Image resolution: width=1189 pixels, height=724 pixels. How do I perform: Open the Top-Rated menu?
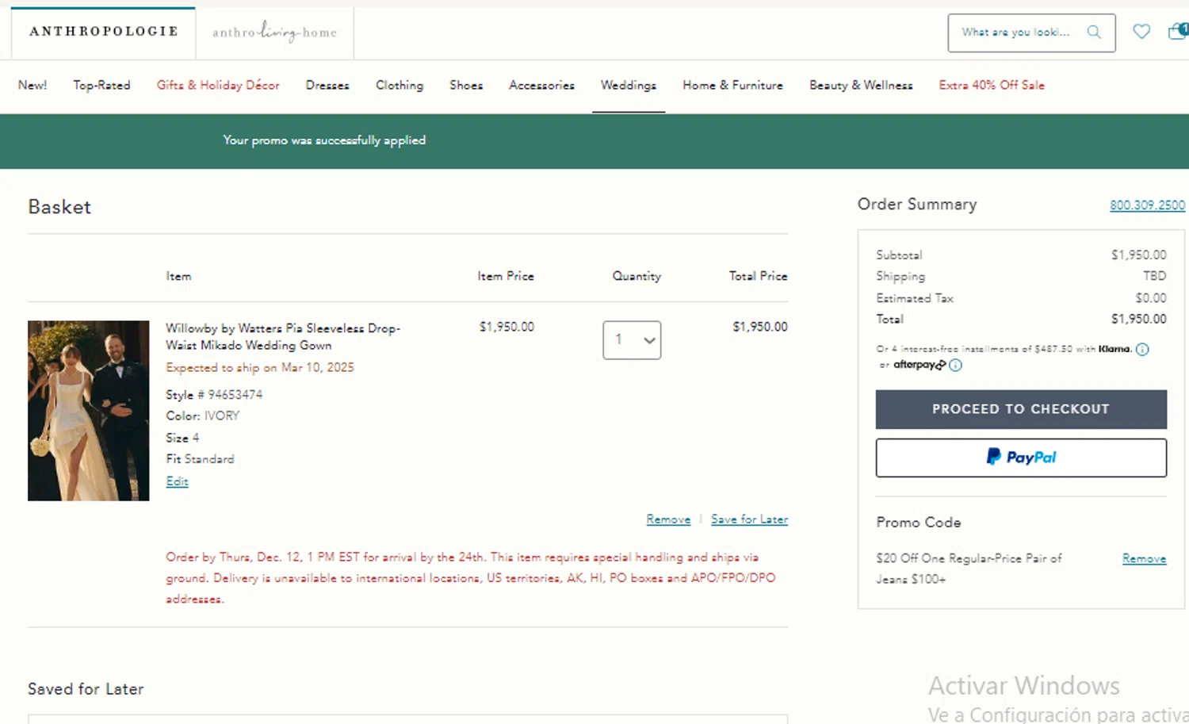[x=101, y=85]
